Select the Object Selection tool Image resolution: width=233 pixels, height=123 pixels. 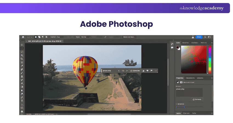pos(22,55)
